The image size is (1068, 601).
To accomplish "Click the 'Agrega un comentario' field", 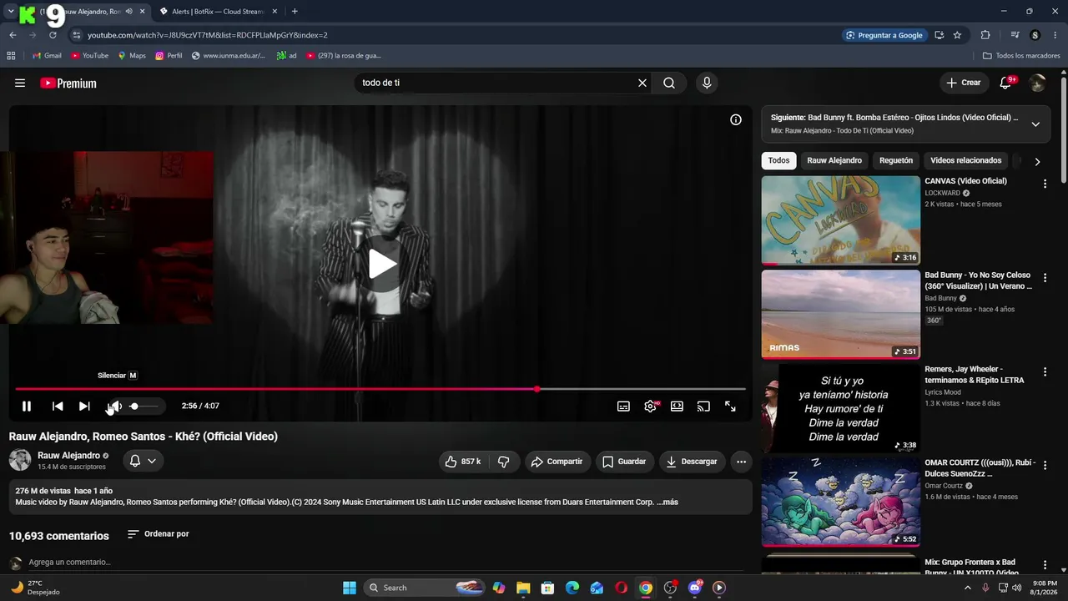I will 69,563.
